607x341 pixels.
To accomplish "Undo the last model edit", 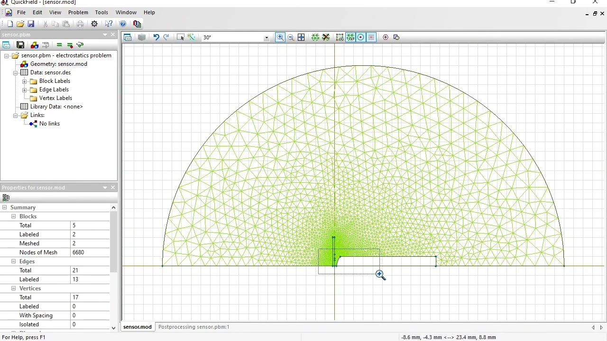I will [x=156, y=37].
